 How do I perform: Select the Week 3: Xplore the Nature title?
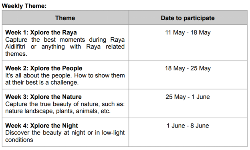point(43,97)
